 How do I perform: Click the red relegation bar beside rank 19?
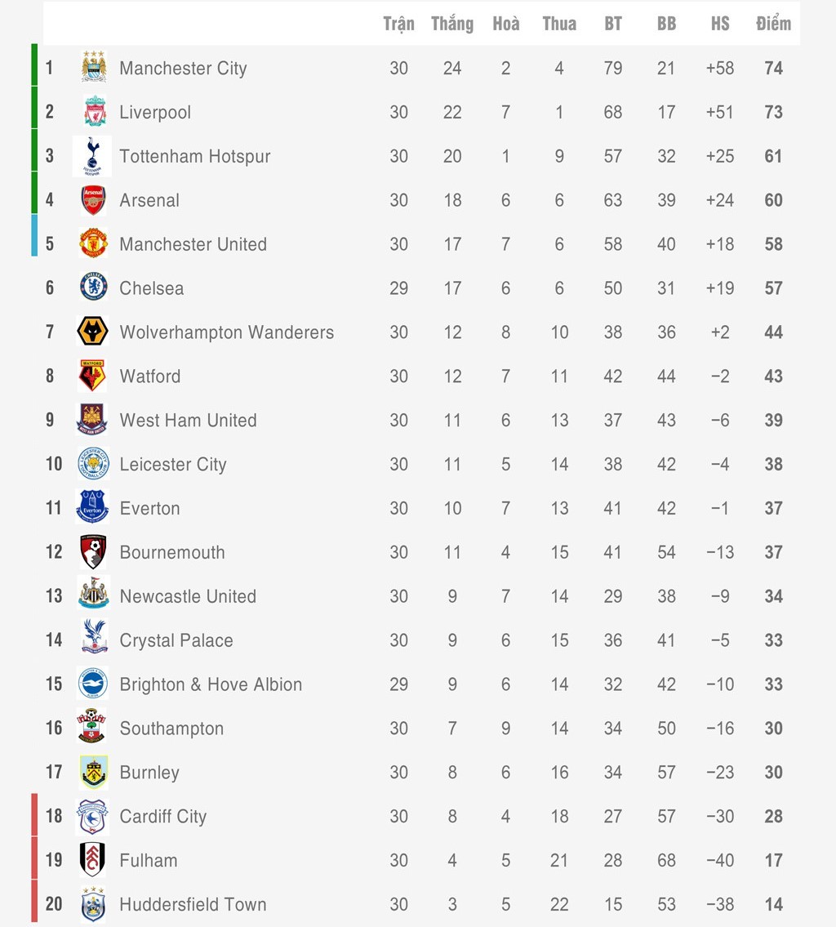pos(34,859)
